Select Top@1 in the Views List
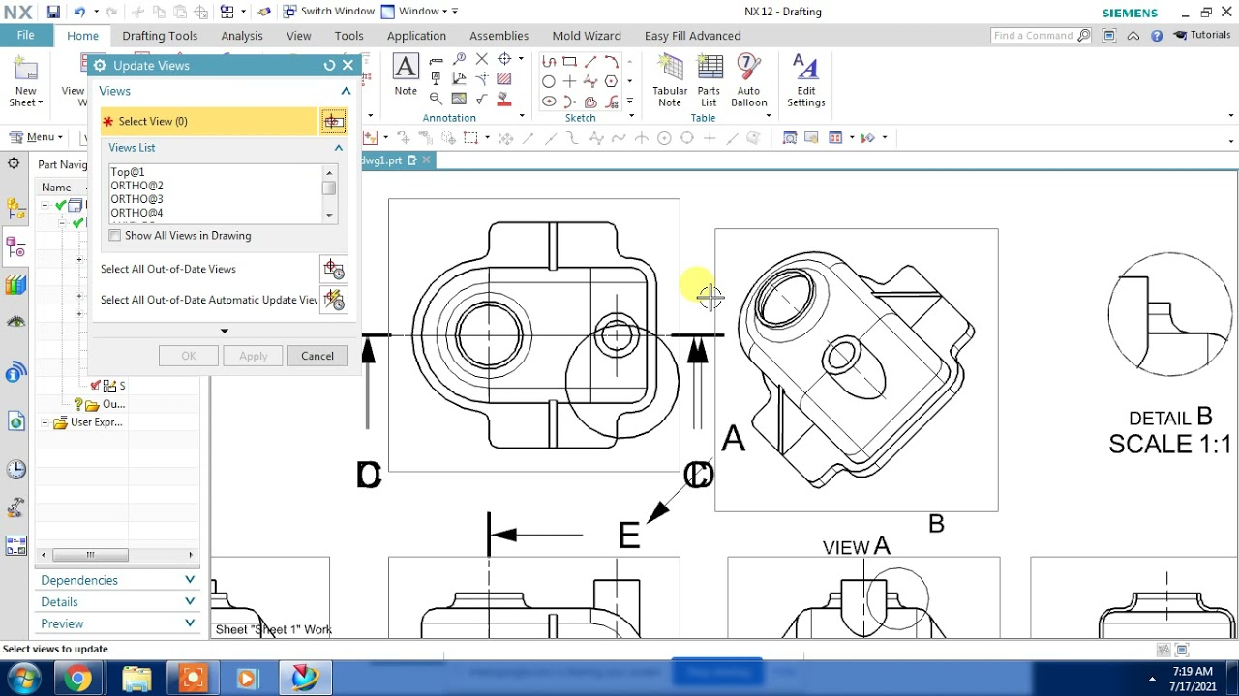The image size is (1239, 696). tap(128, 172)
